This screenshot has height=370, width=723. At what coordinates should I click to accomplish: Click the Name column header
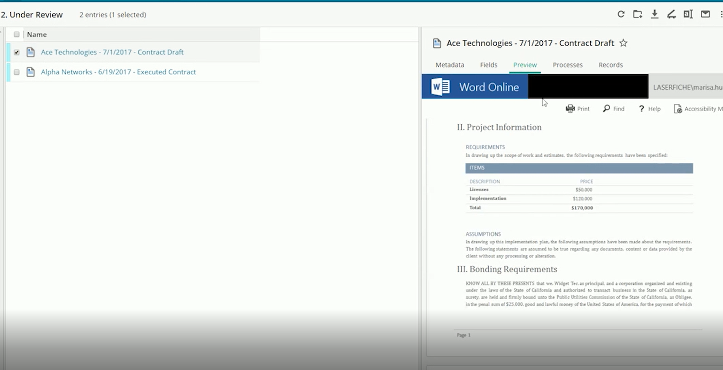click(x=37, y=34)
